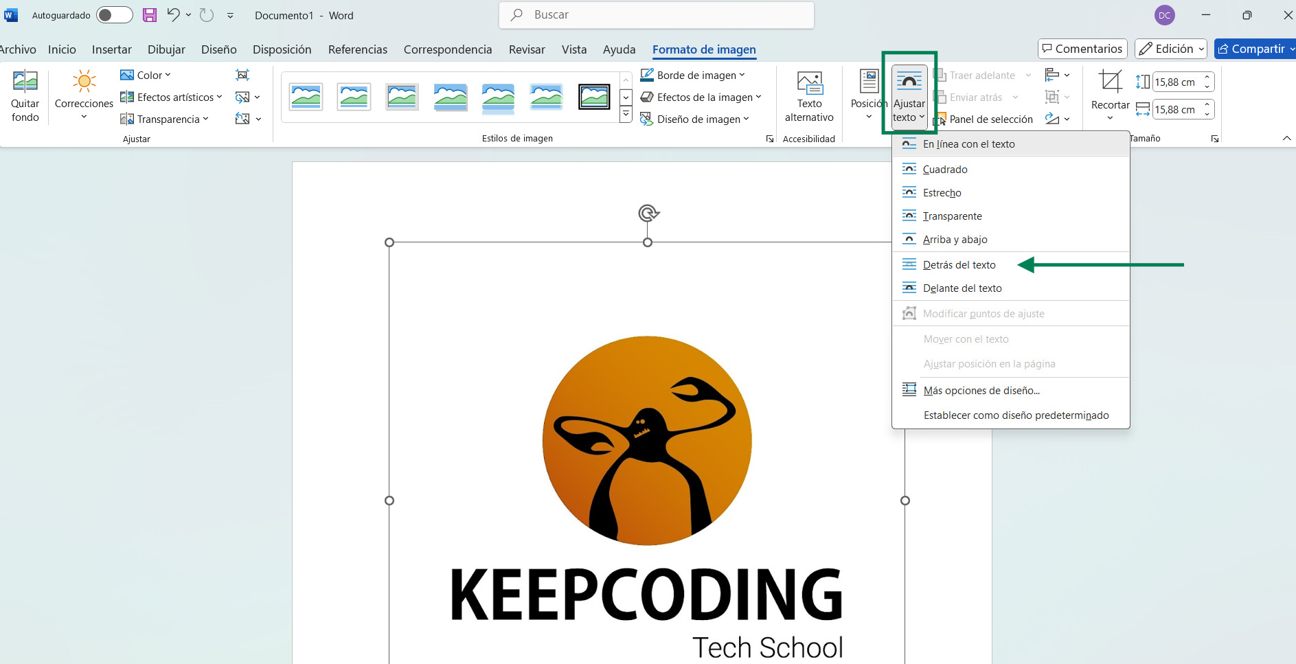1296x664 pixels.
Task: Select the Texto alternativo icon
Action: (x=809, y=95)
